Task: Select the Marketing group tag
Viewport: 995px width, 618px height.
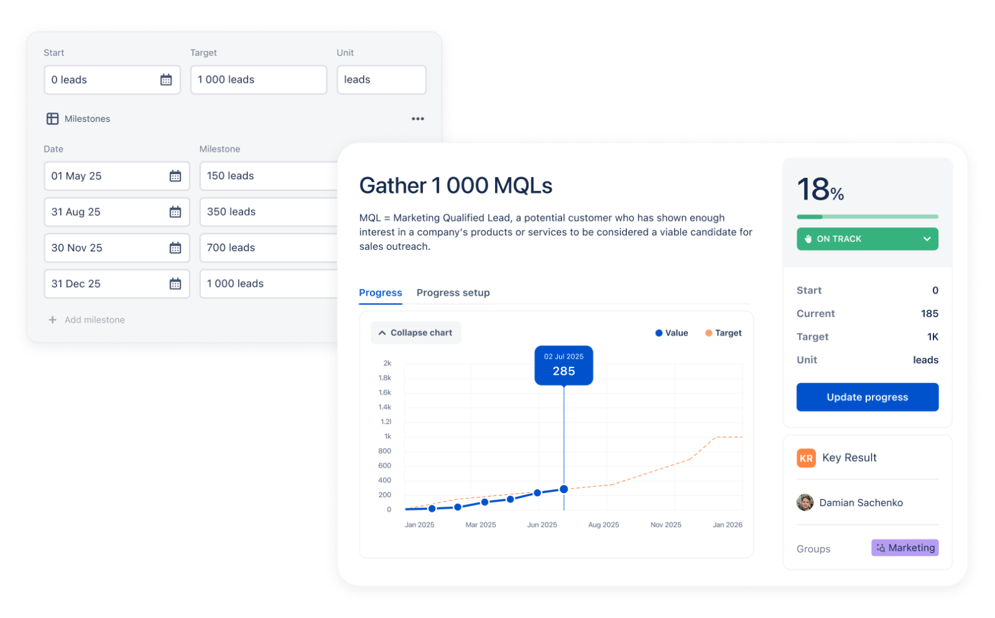Action: [905, 548]
